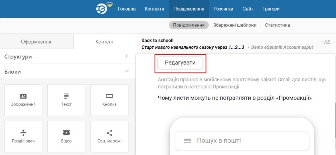The width and height of the screenshot is (336, 155).
Task: Open the Головна menu item
Action: 127,9
